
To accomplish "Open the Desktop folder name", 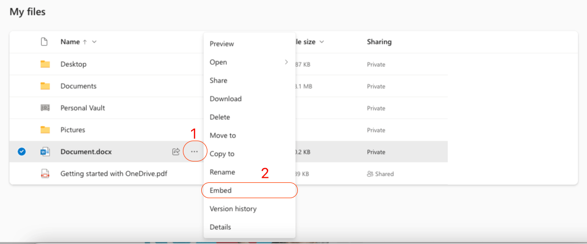I will 74,64.
